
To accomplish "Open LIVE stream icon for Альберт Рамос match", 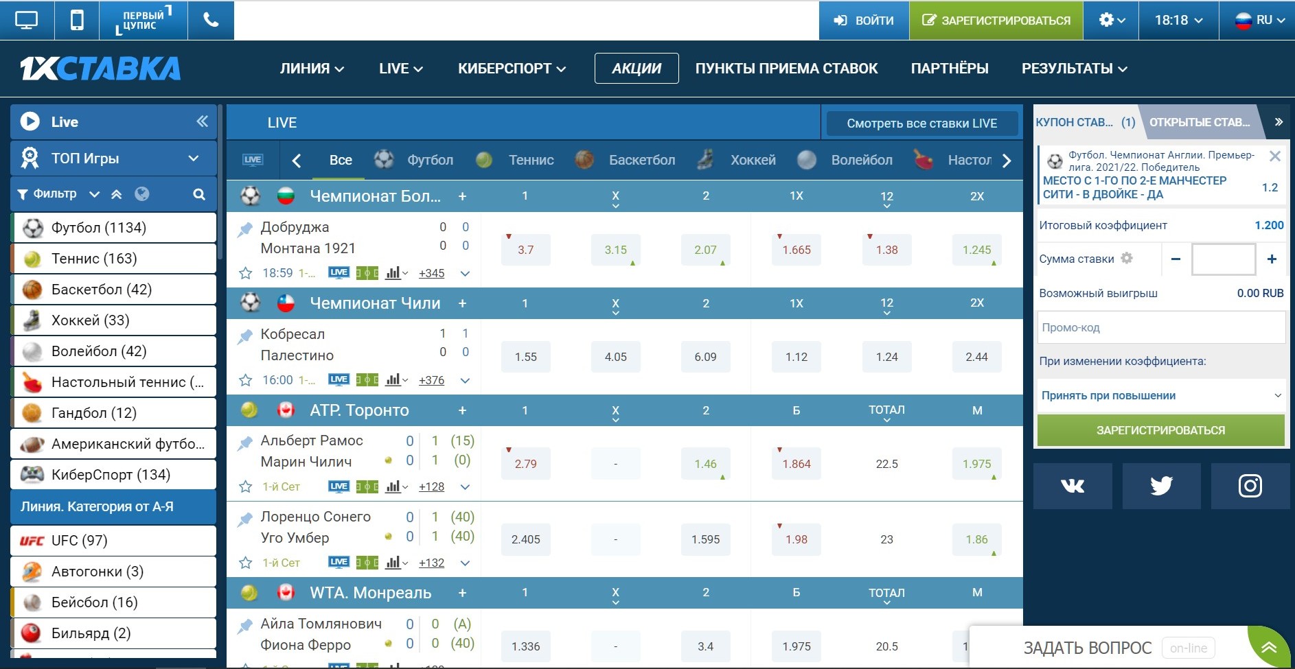I will click(x=339, y=486).
